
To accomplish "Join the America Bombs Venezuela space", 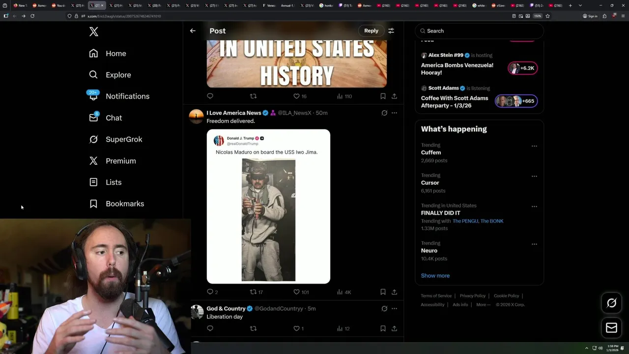I will pos(457,68).
